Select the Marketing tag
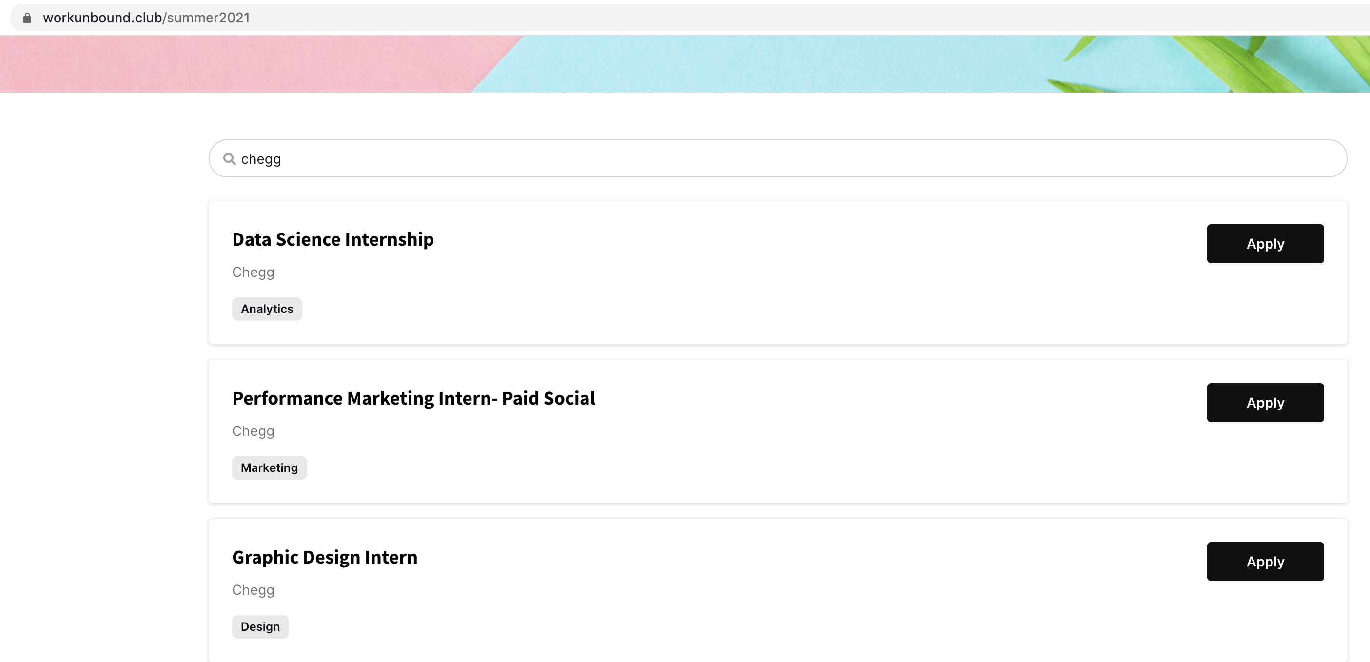The image size is (1370, 662). [x=269, y=468]
